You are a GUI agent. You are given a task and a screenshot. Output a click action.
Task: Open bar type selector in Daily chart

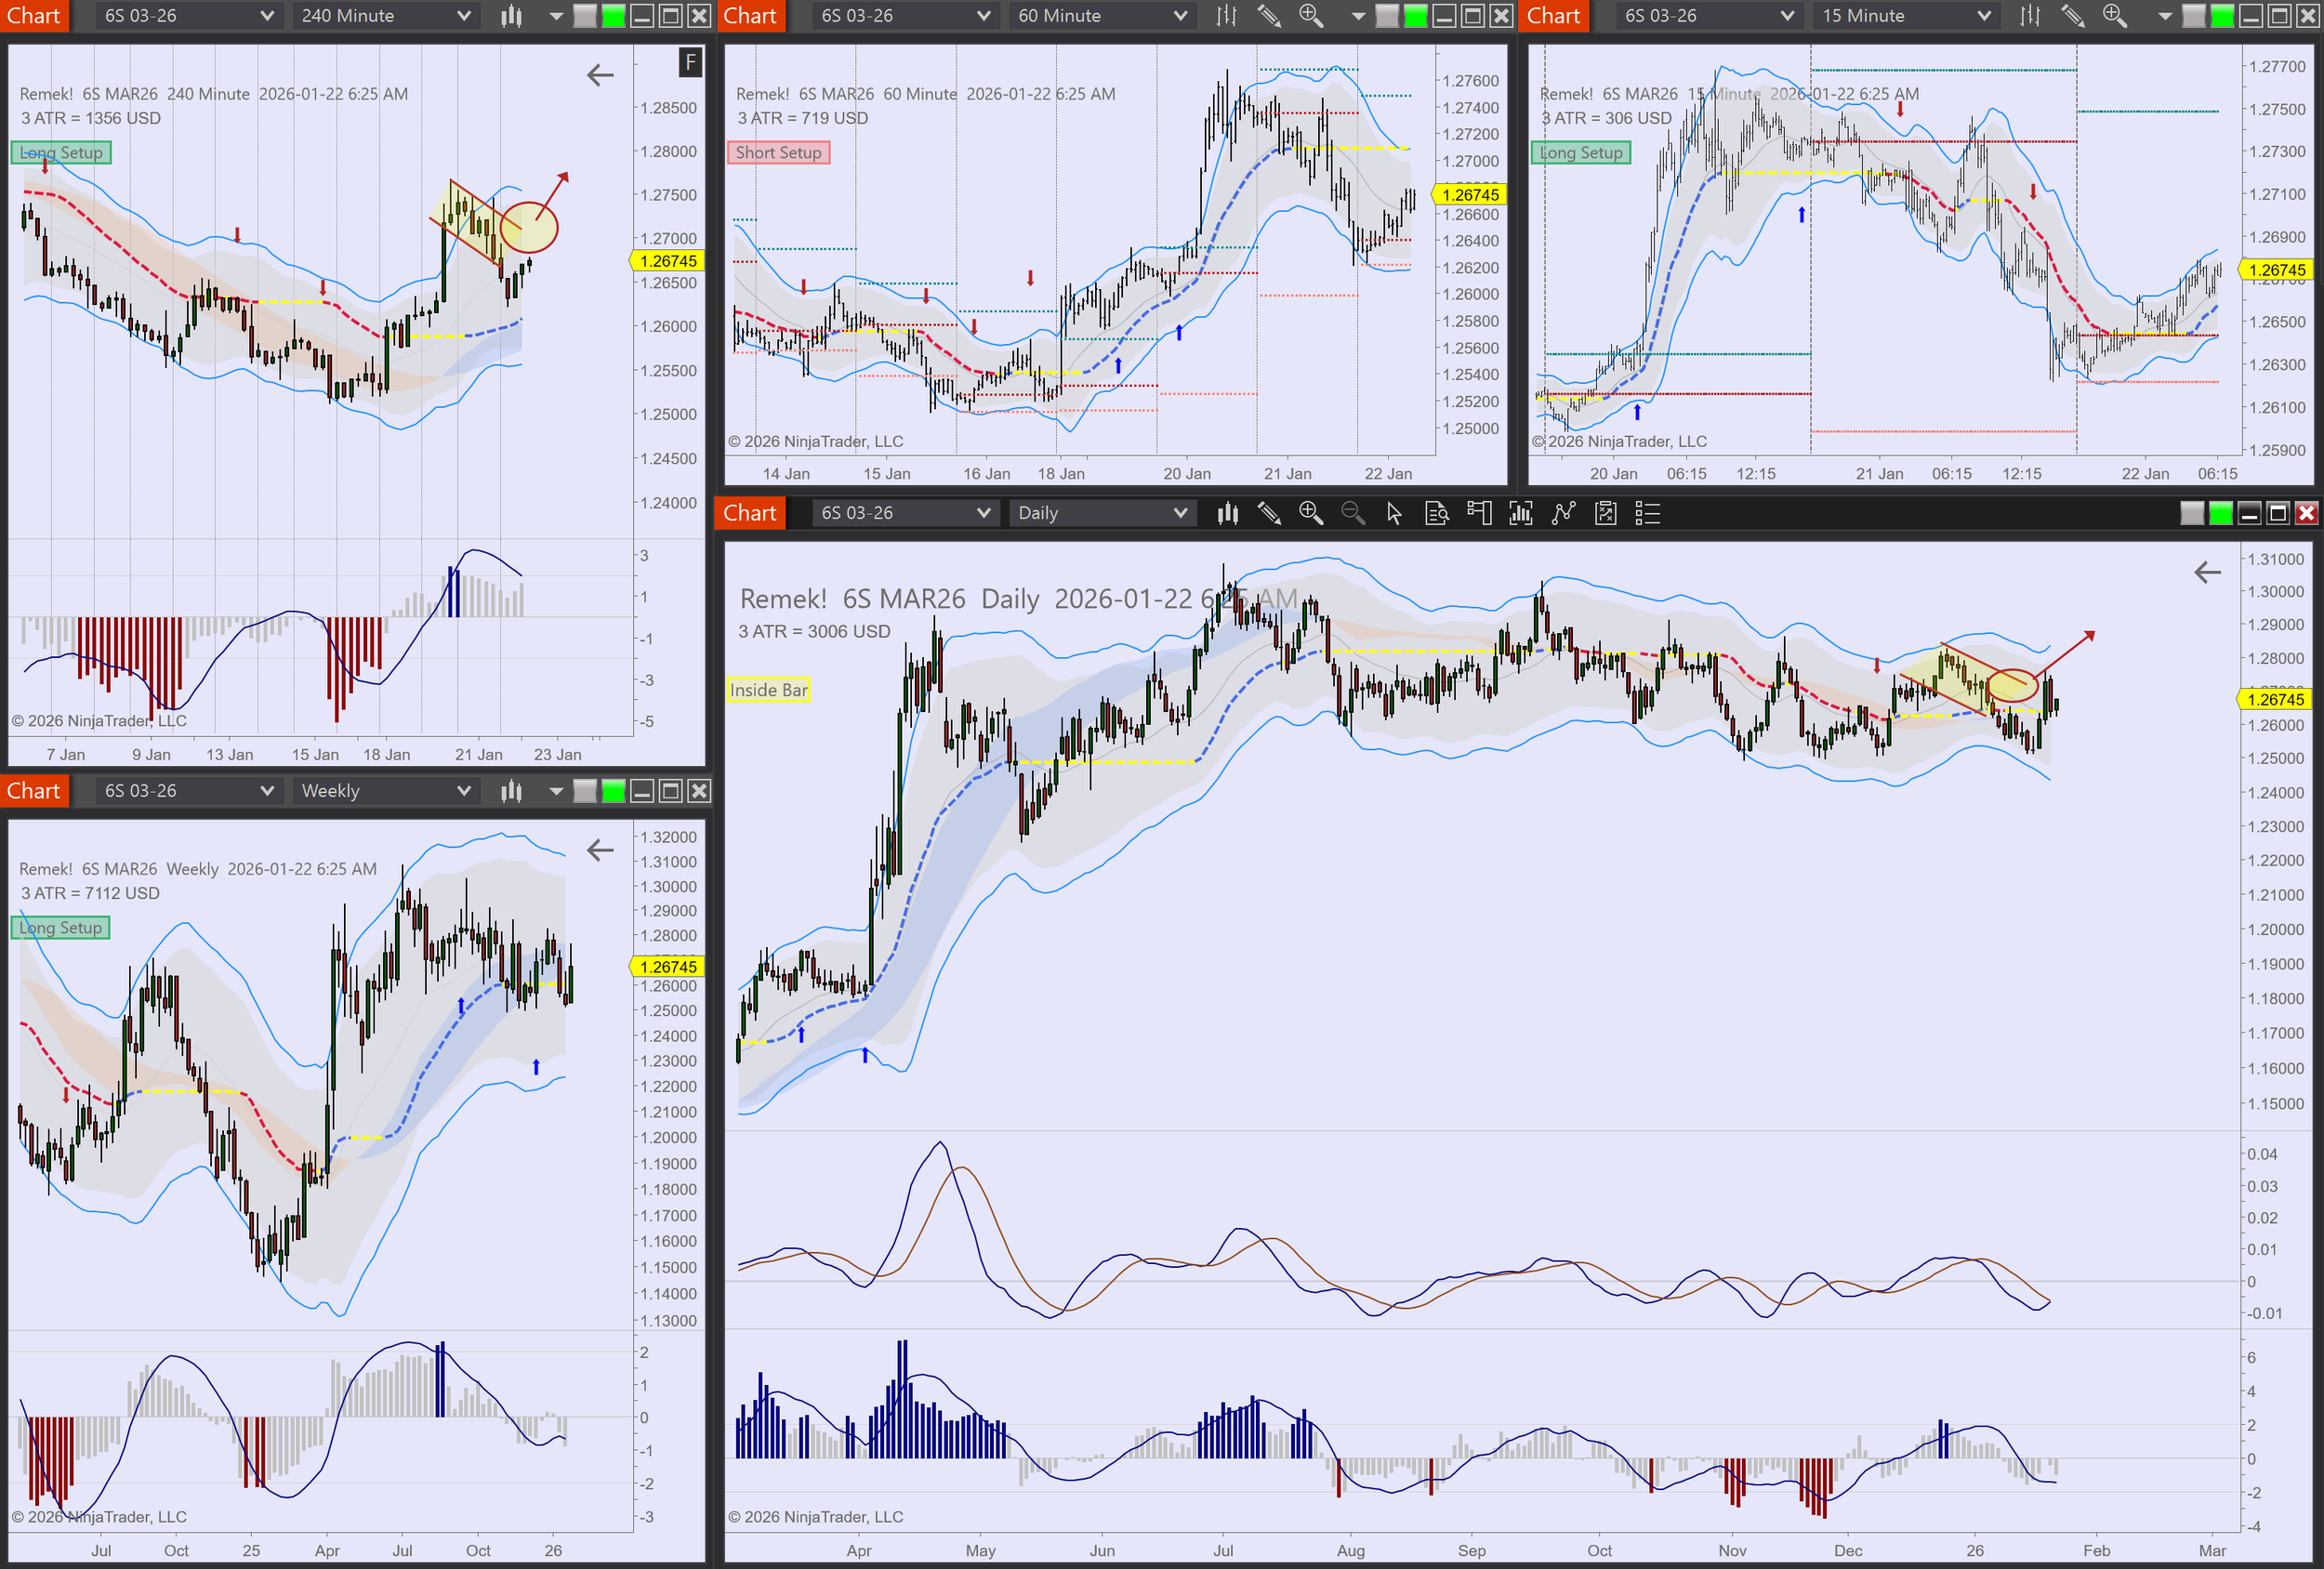click(1227, 513)
